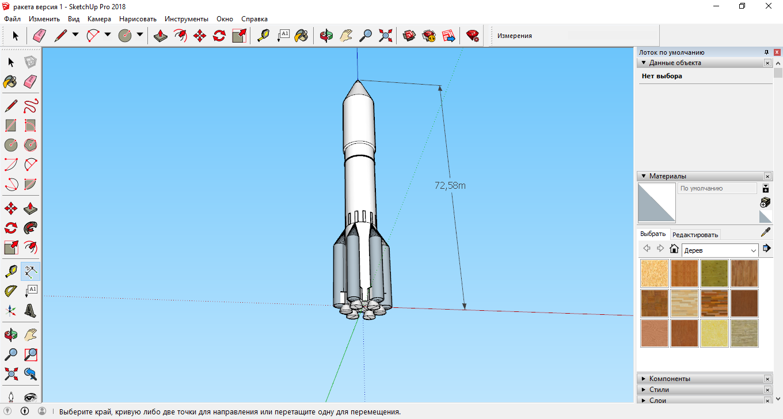Screen dimensions: 783x419
Task: Click the material name field 'По умолчанию'
Action: 717,189
